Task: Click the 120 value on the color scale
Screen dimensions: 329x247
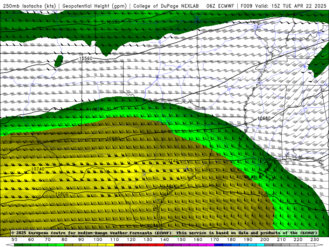Action: point(131,240)
